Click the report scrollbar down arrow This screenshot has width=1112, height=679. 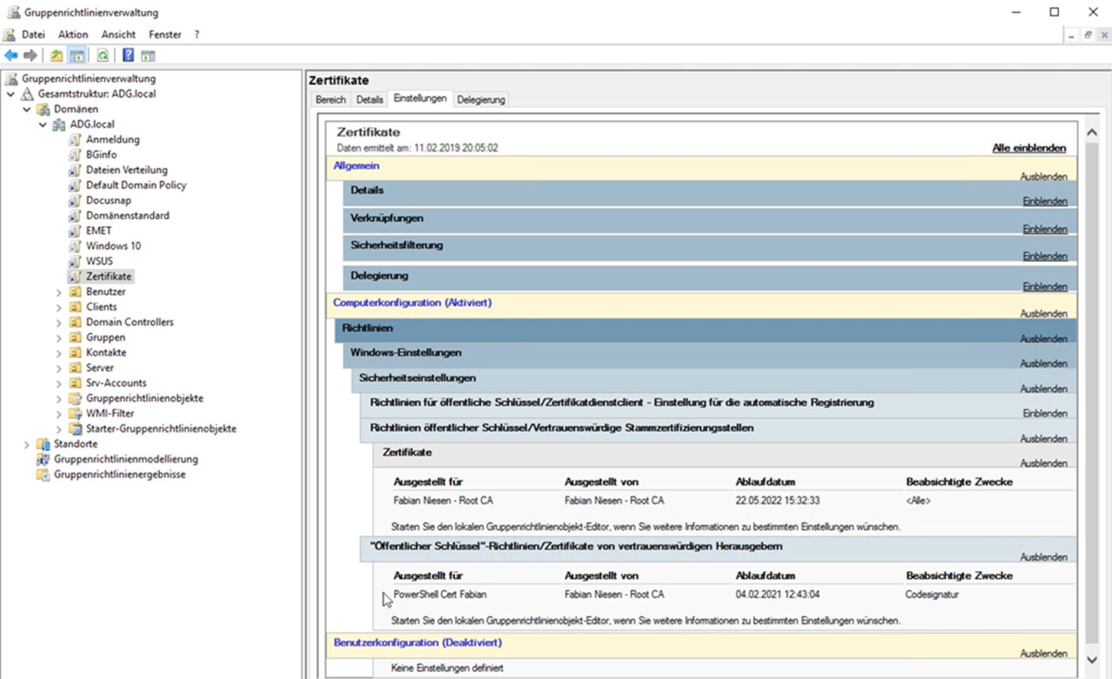click(1092, 660)
